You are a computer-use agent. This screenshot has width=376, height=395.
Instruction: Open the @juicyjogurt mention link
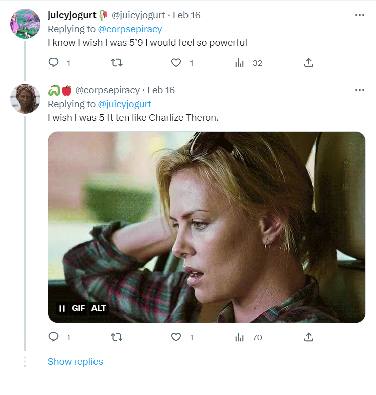coord(124,104)
